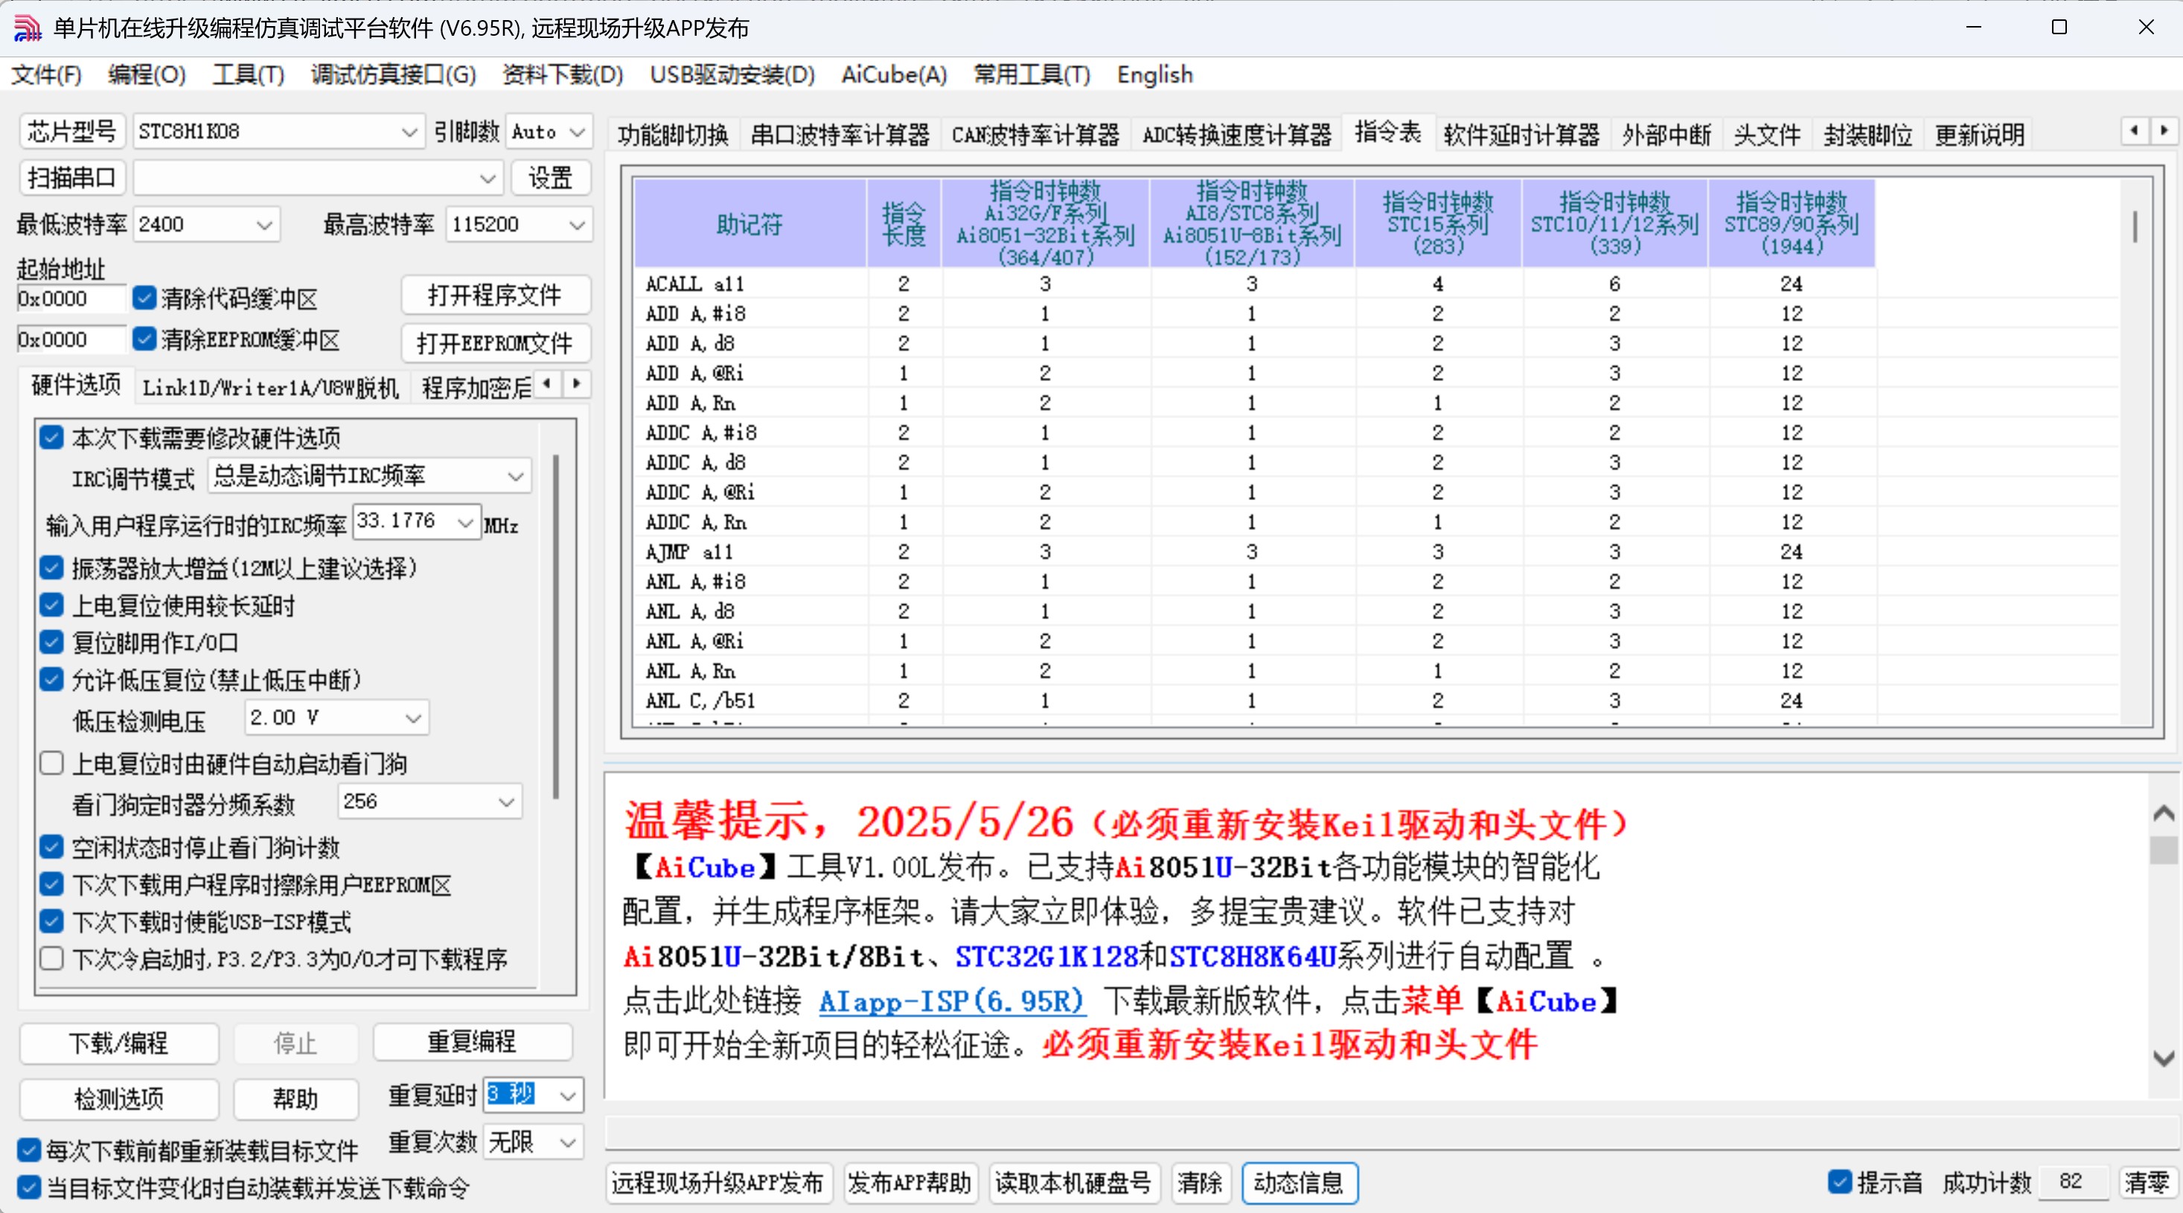Open 编程(O) menu
Image resolution: width=2183 pixels, height=1213 pixels.
click(147, 74)
